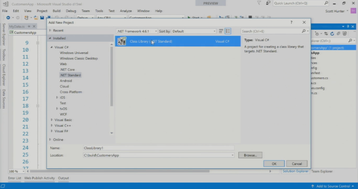This screenshot has width=358, height=189.
Task: Switch template list to medium icons view
Action: tap(228, 31)
